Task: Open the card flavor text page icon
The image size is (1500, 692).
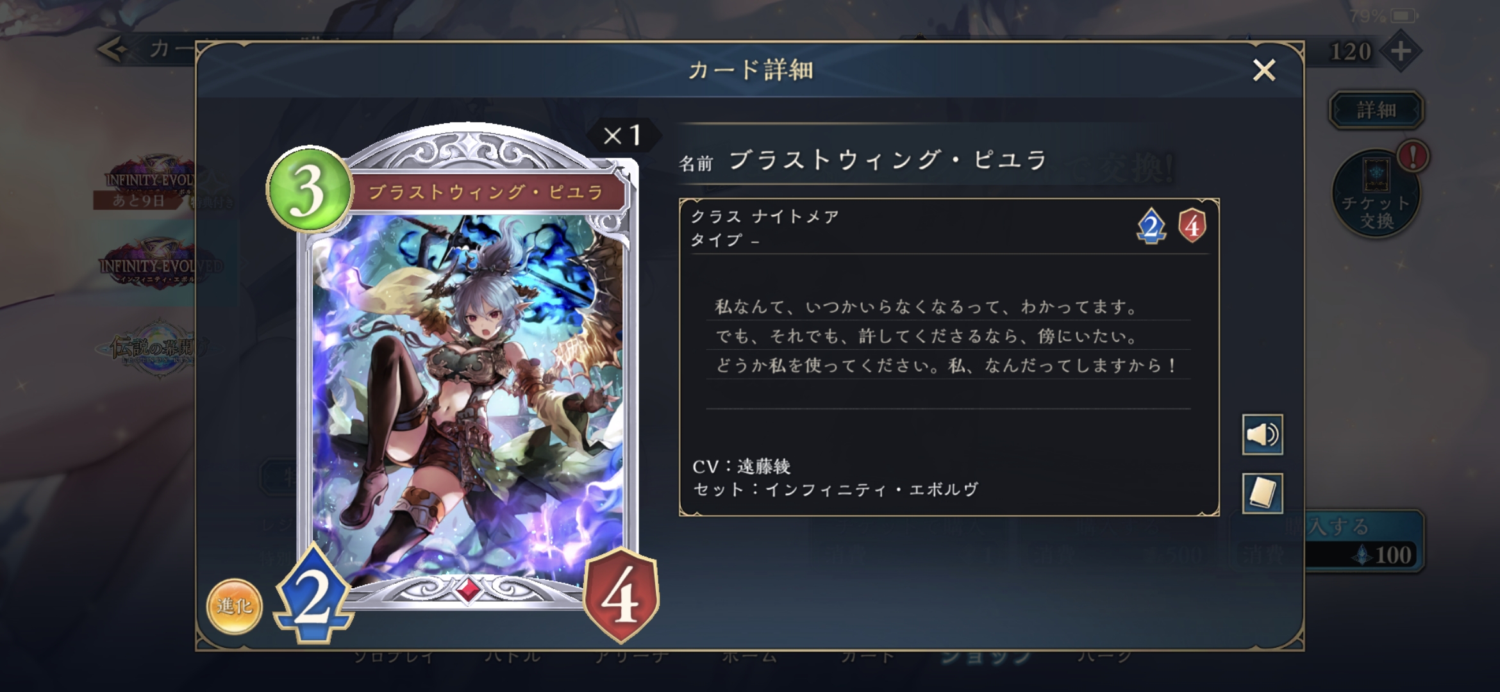Action: pyautogui.click(x=1262, y=493)
